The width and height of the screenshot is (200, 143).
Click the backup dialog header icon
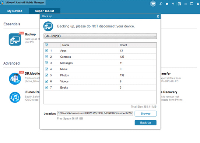(x=48, y=26)
